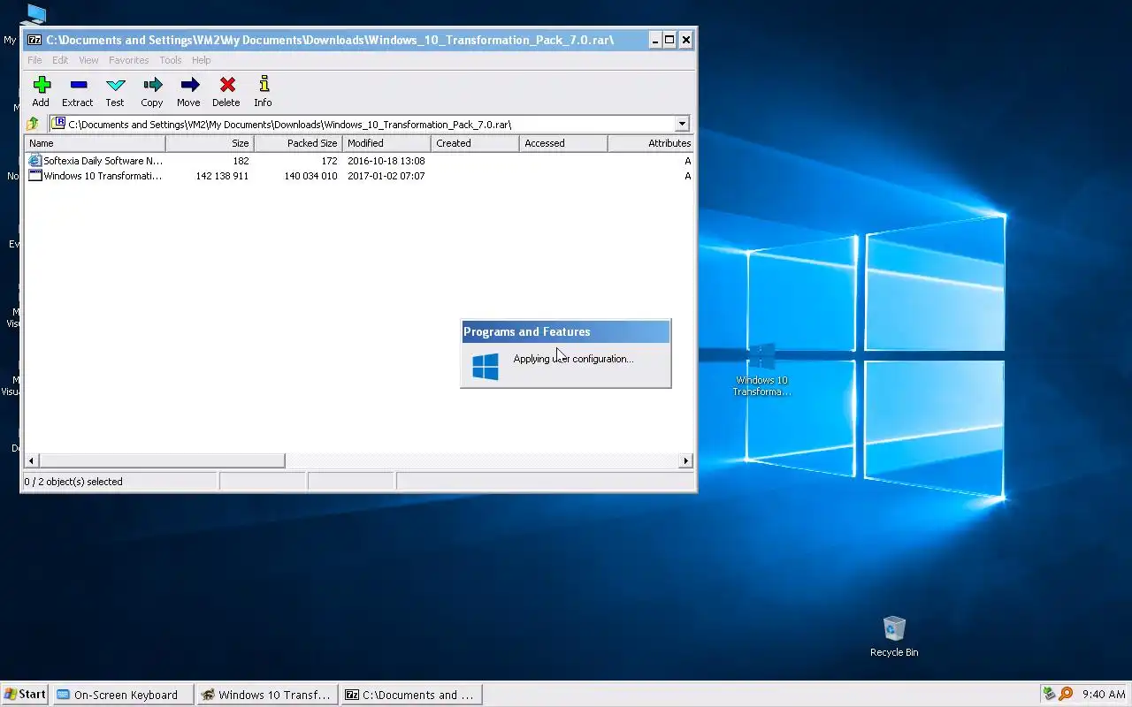Close the 7-Zip window

tap(686, 40)
